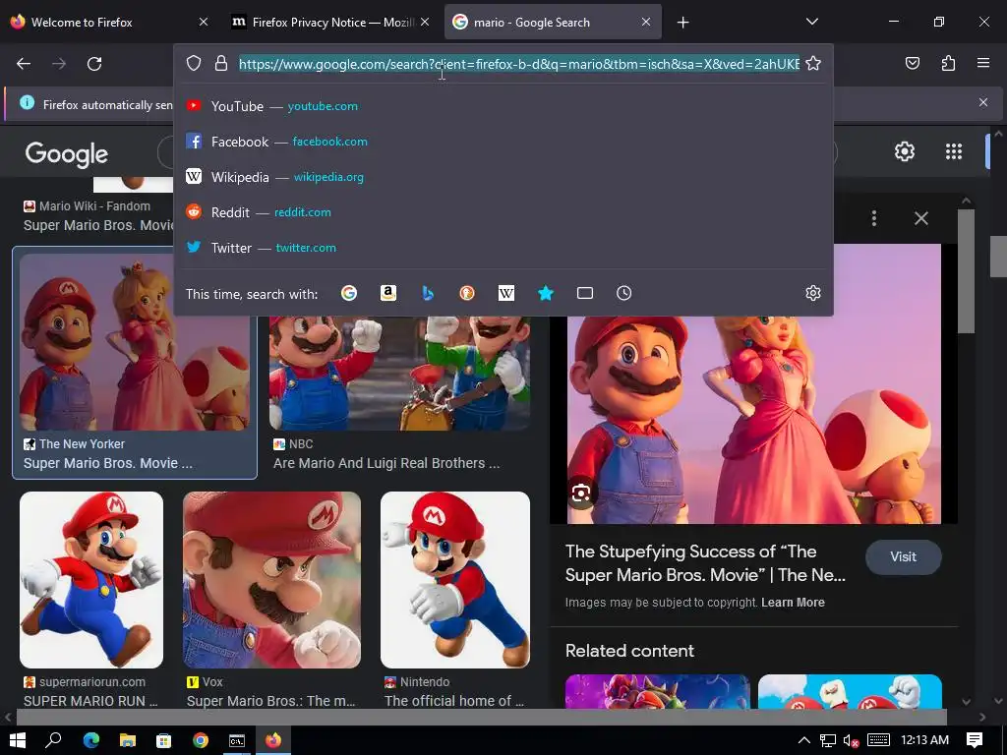Close the mario Google Search tab
The width and height of the screenshot is (1007, 755).
tap(646, 22)
